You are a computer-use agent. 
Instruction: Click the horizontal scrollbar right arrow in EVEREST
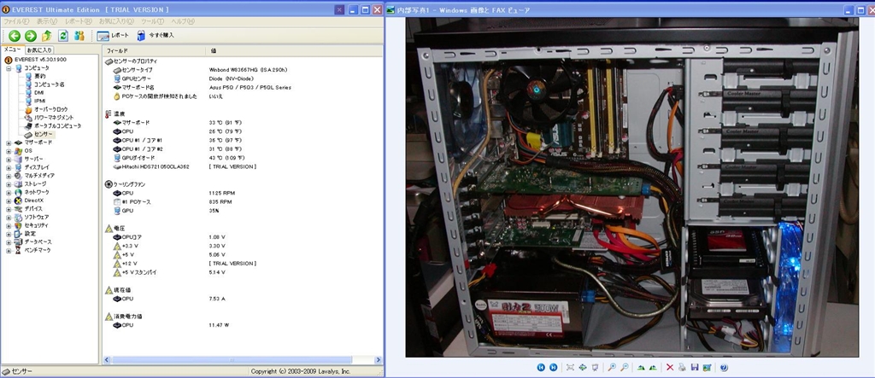tap(377, 360)
